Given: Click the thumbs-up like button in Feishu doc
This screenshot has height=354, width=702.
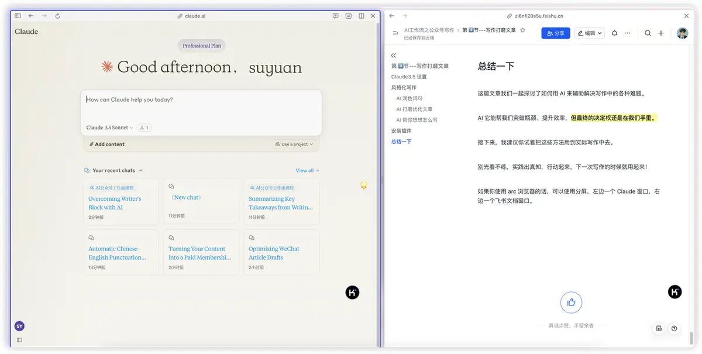Looking at the screenshot, I should click(571, 303).
